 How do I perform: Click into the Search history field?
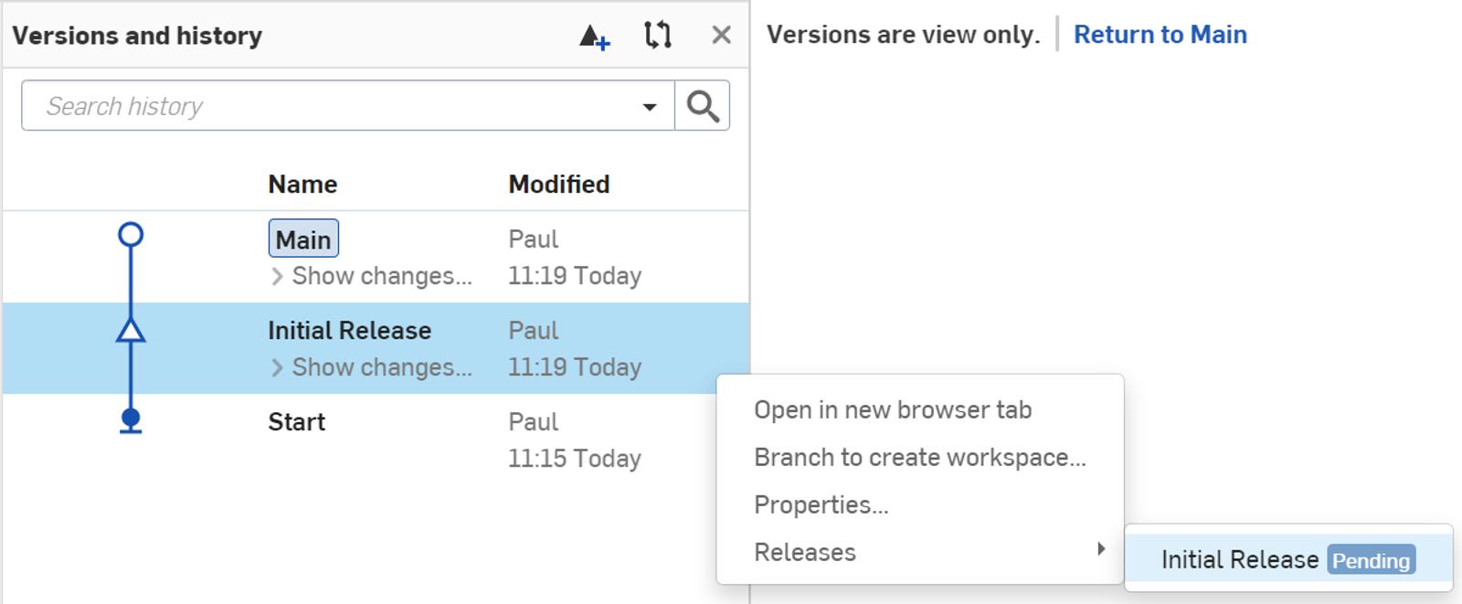329,106
